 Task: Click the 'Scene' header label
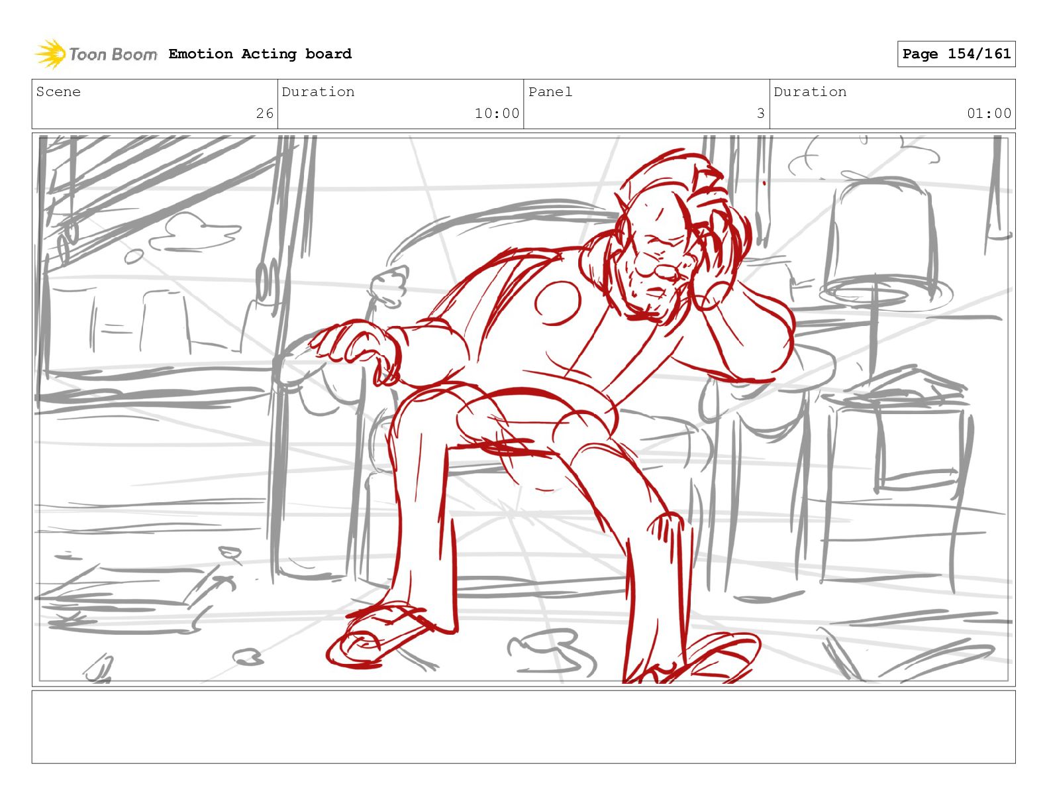tap(58, 91)
